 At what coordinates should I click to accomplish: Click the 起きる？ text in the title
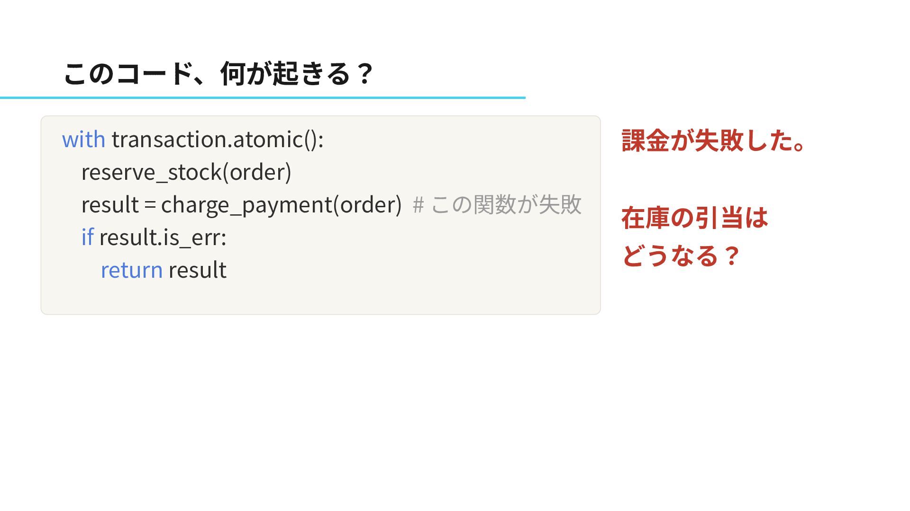(x=323, y=74)
